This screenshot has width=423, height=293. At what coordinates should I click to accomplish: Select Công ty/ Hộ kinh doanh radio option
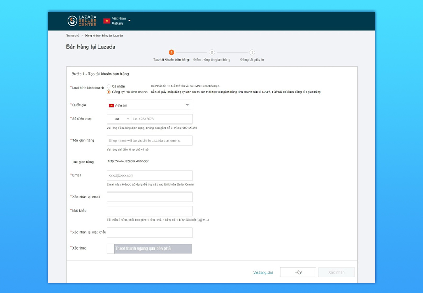point(109,92)
